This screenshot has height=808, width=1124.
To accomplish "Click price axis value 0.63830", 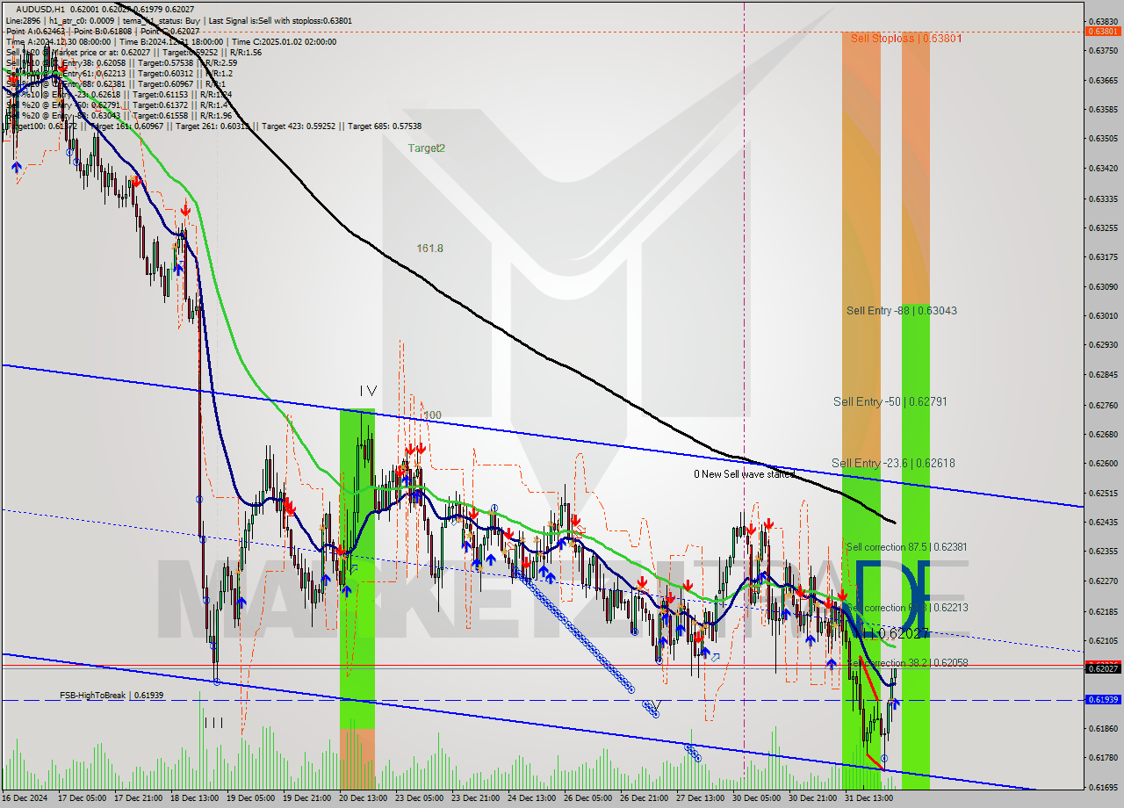I will tap(1104, 21).
